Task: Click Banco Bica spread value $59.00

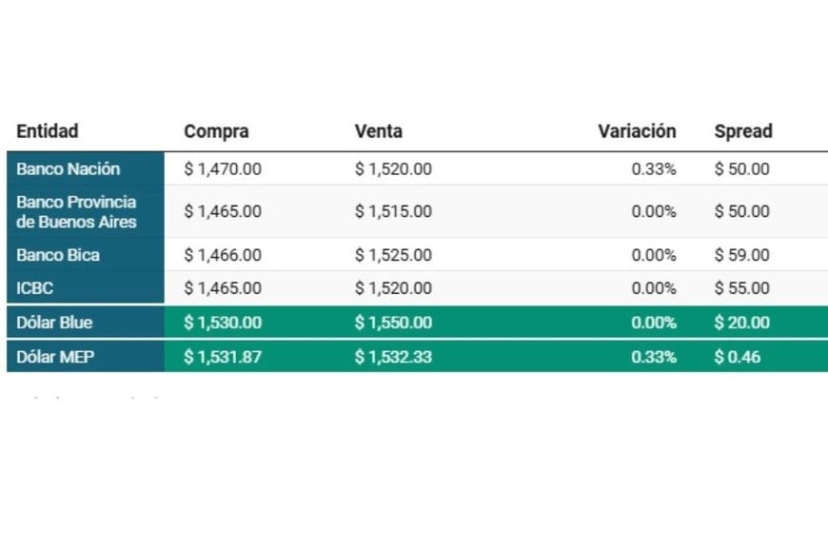Action: click(742, 255)
